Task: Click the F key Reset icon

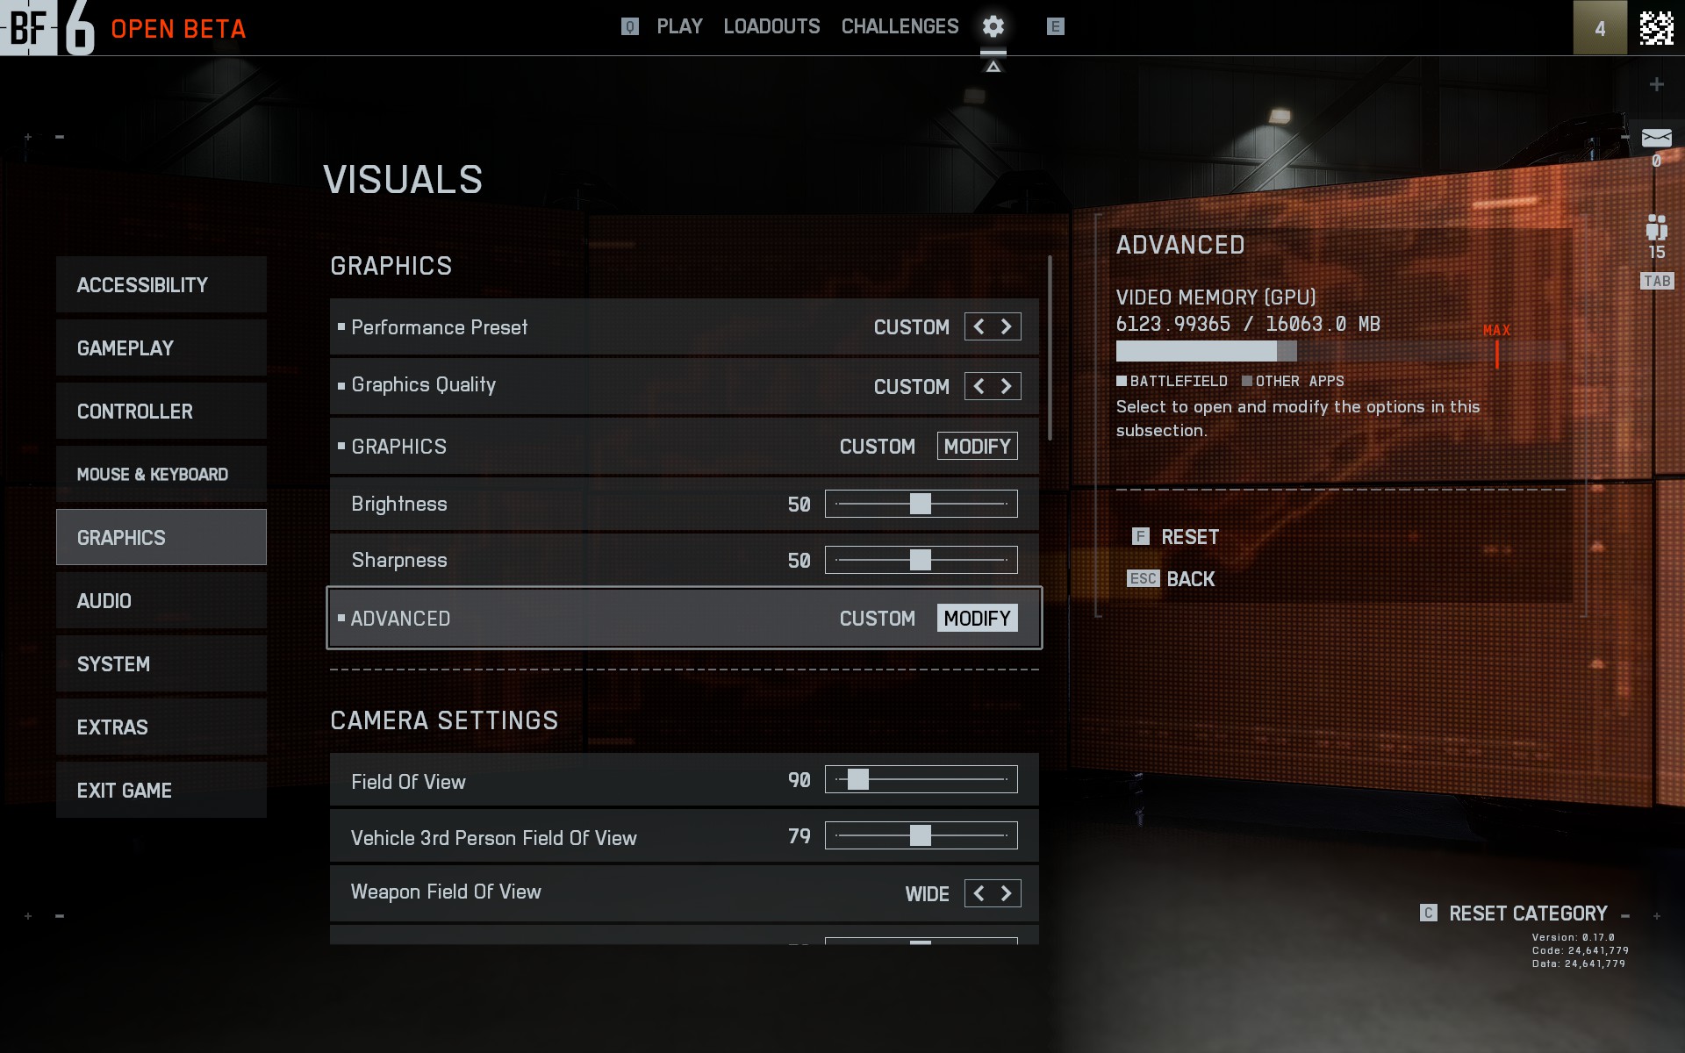Action: click(1140, 536)
